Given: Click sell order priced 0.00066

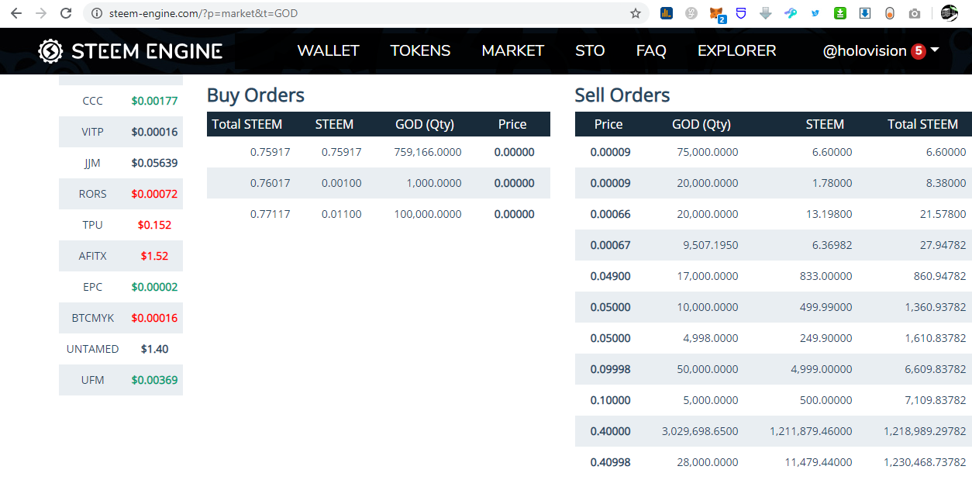Looking at the screenshot, I should pos(774,214).
